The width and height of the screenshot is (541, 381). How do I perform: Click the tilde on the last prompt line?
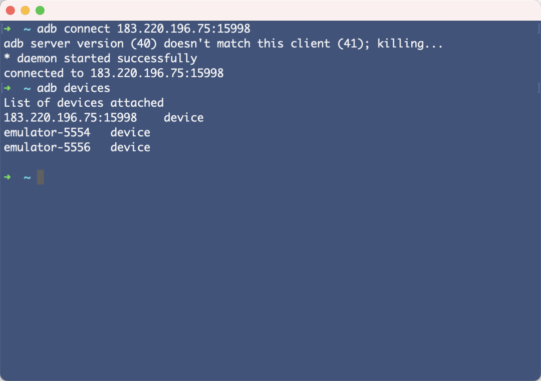tap(27, 177)
